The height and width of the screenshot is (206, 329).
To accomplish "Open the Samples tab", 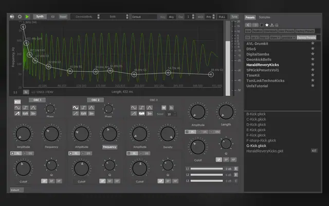I will (x=264, y=17).
